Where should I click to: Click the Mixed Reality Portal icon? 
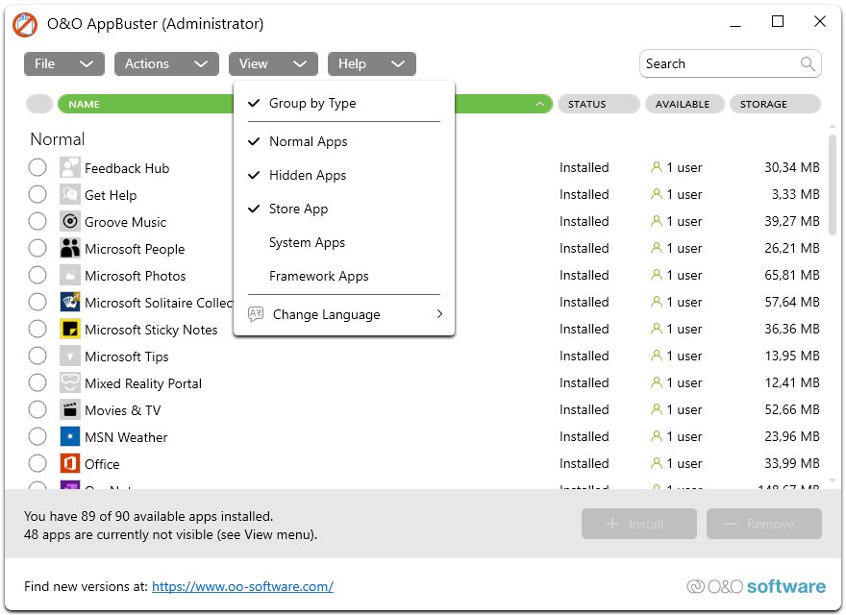pyautogui.click(x=69, y=382)
